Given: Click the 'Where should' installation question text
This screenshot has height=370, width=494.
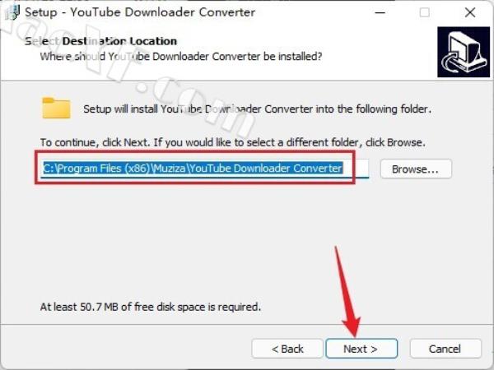Looking at the screenshot, I should point(181,57).
